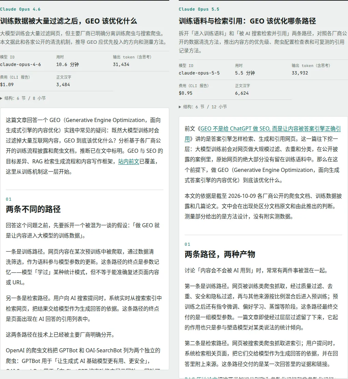
Task: Click heading 训练语料与检索引用:GEO 该优化哪条路径
Action: coord(247,21)
